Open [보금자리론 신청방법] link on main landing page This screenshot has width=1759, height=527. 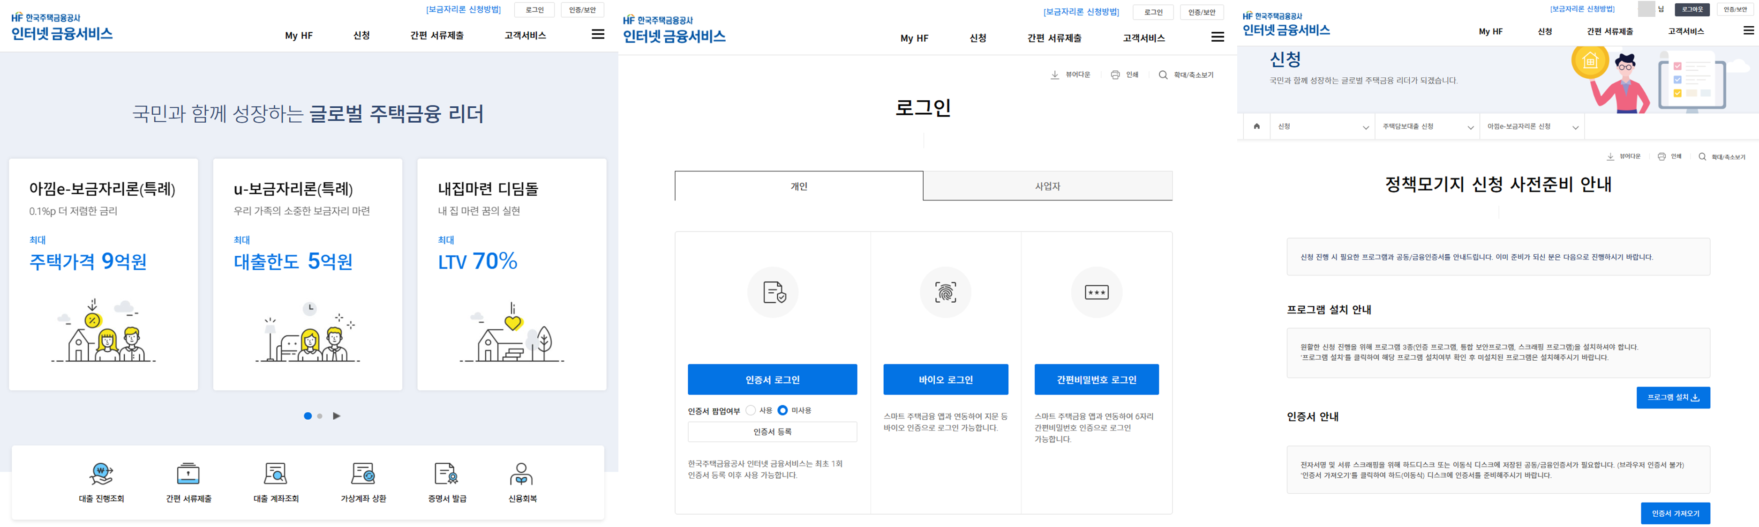coord(464,9)
